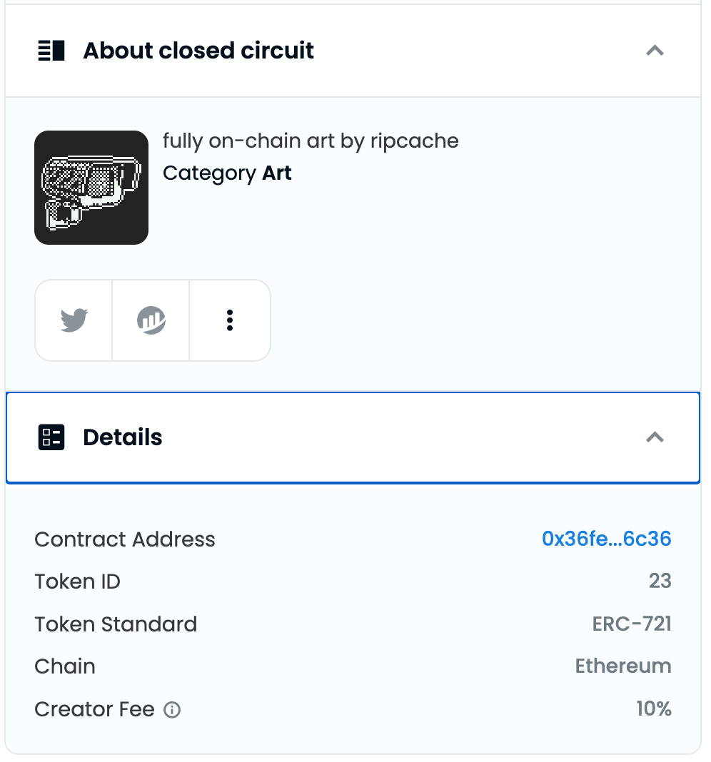711x762 pixels.
Task: Click the Ethereum chain value
Action: pos(623,666)
